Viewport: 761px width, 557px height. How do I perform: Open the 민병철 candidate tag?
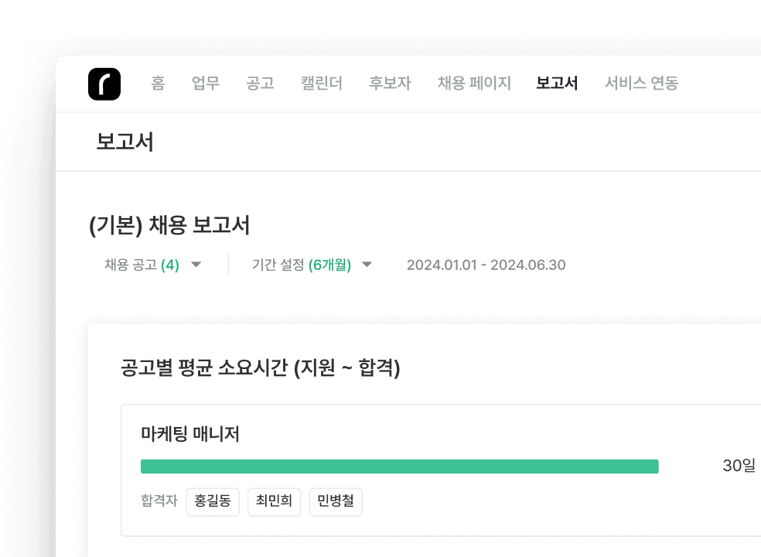tap(336, 501)
